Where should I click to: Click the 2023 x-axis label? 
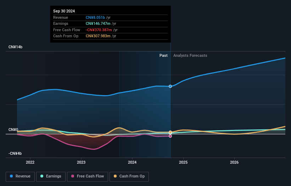point(81,163)
